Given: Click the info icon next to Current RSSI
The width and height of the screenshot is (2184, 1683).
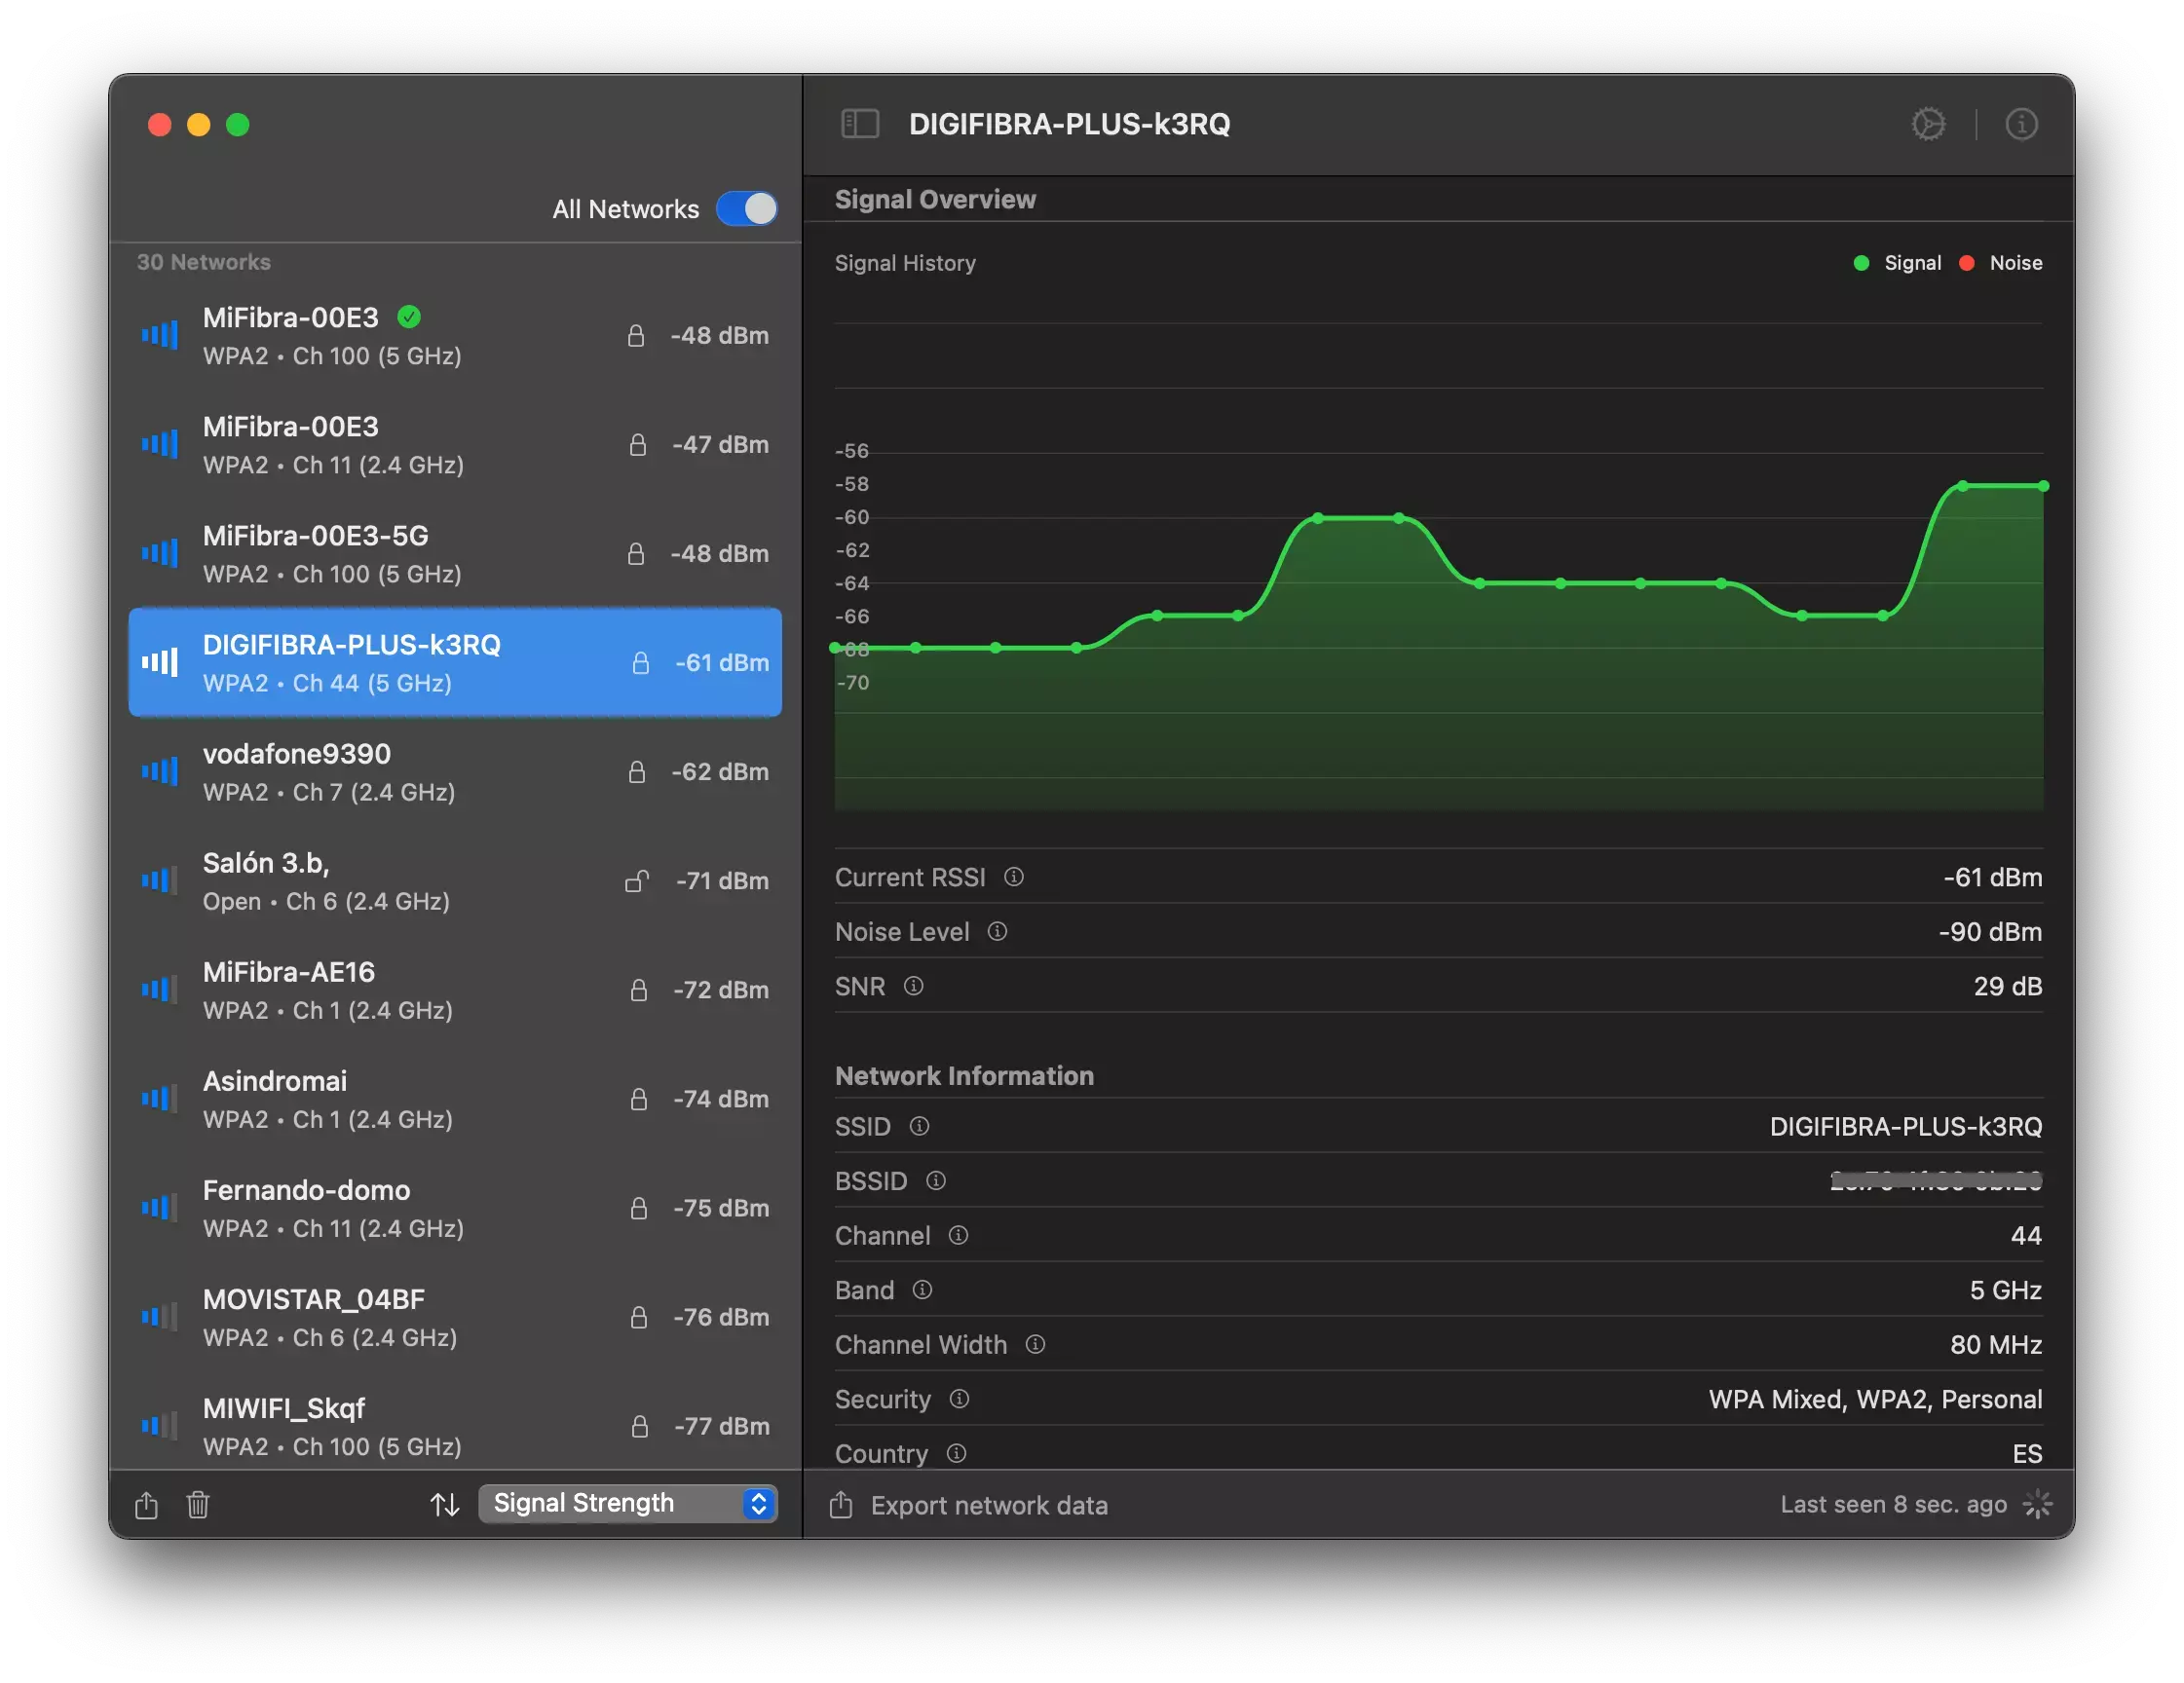Looking at the screenshot, I should [1013, 877].
